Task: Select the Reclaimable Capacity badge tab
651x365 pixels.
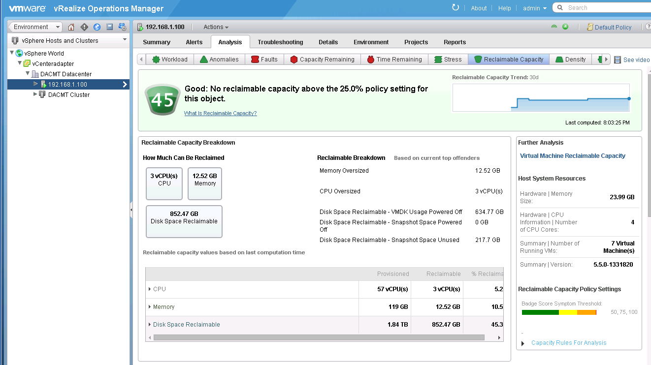Action: [509, 59]
